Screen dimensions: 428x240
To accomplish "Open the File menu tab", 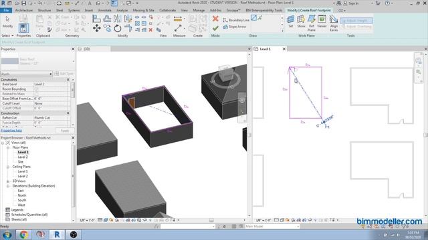I will 6,11.
